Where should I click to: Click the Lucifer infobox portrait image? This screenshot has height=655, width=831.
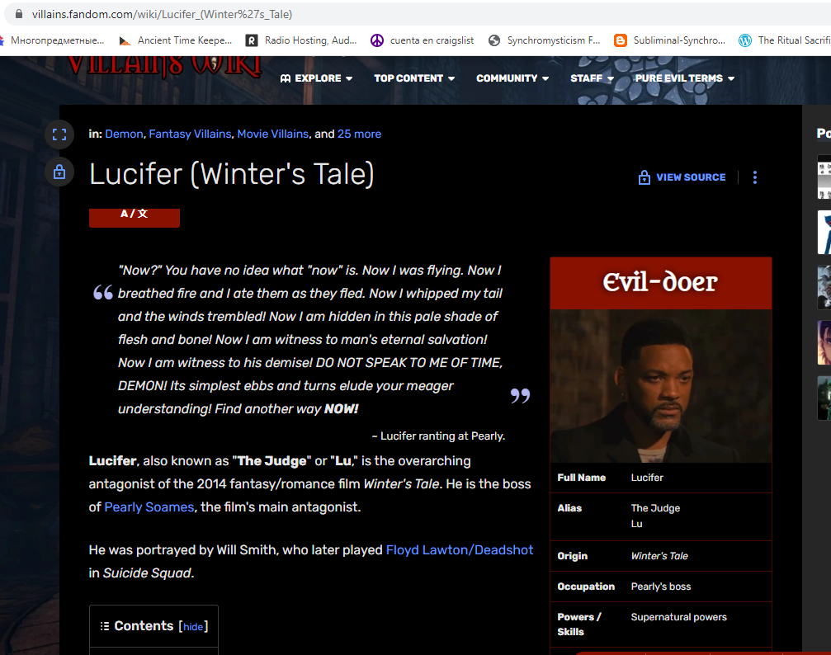pos(660,386)
